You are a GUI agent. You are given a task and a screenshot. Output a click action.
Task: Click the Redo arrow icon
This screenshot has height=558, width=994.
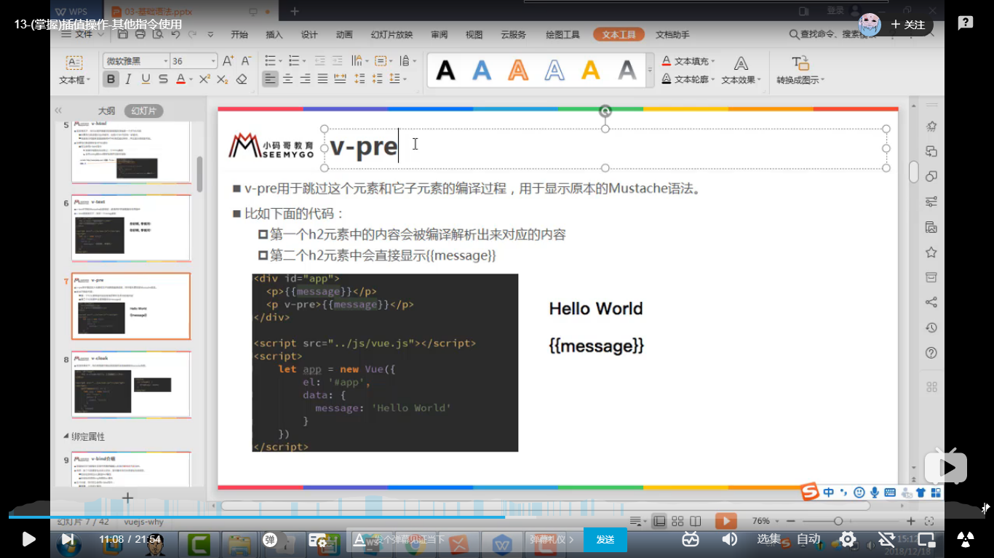(x=192, y=34)
